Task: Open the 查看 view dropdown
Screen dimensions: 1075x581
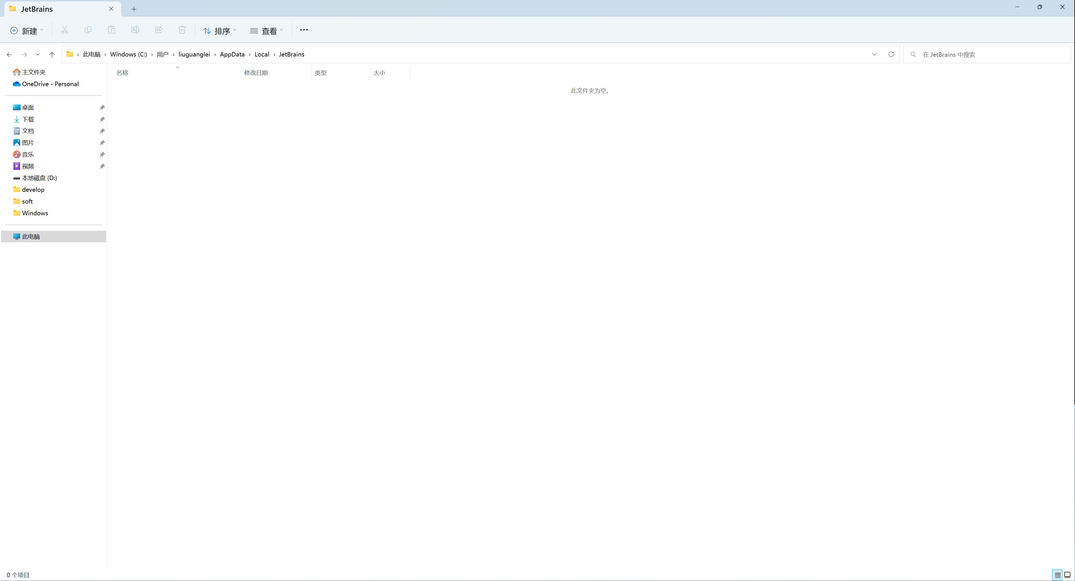Action: coord(267,30)
